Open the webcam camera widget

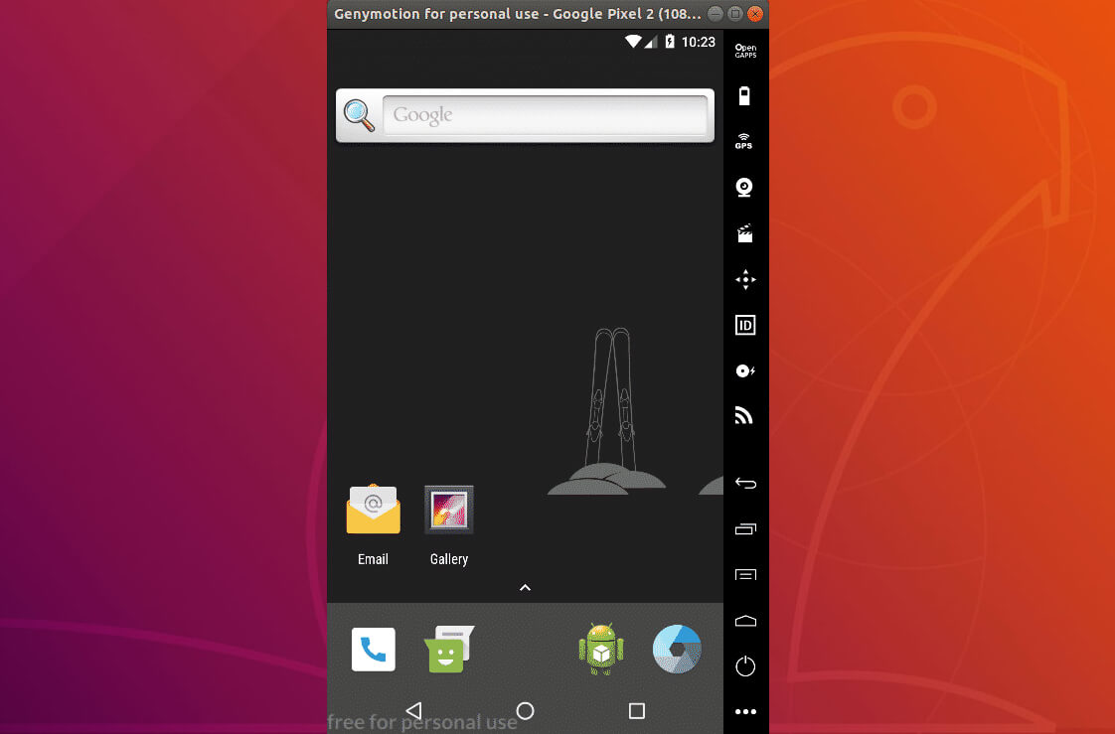(x=744, y=187)
